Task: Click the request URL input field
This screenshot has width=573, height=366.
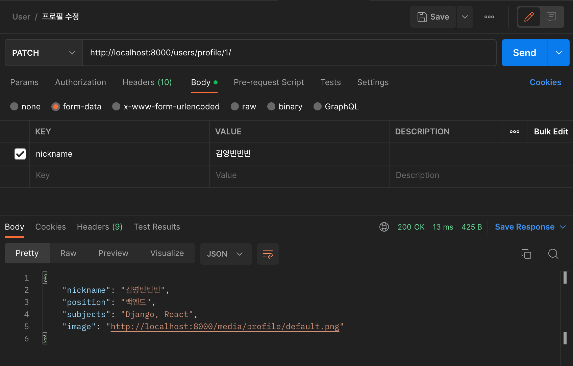Action: pyautogui.click(x=290, y=53)
